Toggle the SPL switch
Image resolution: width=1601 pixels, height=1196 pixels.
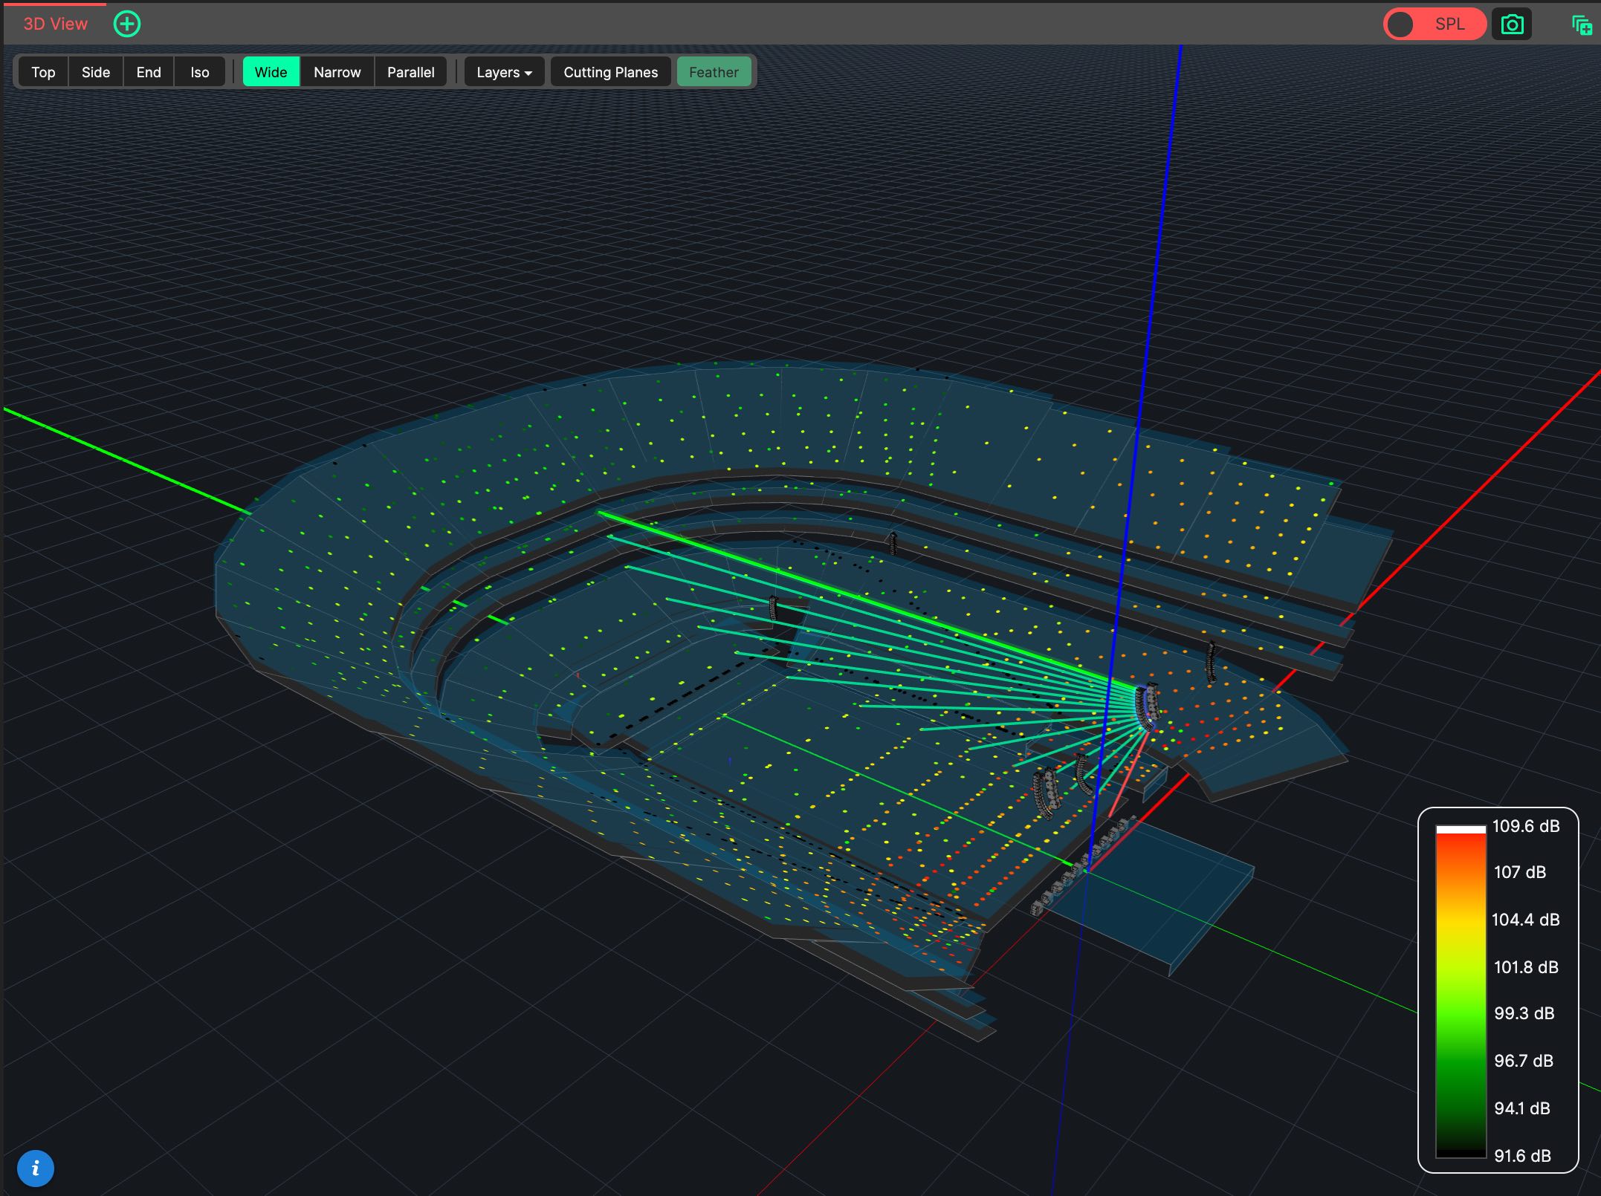tap(1434, 25)
